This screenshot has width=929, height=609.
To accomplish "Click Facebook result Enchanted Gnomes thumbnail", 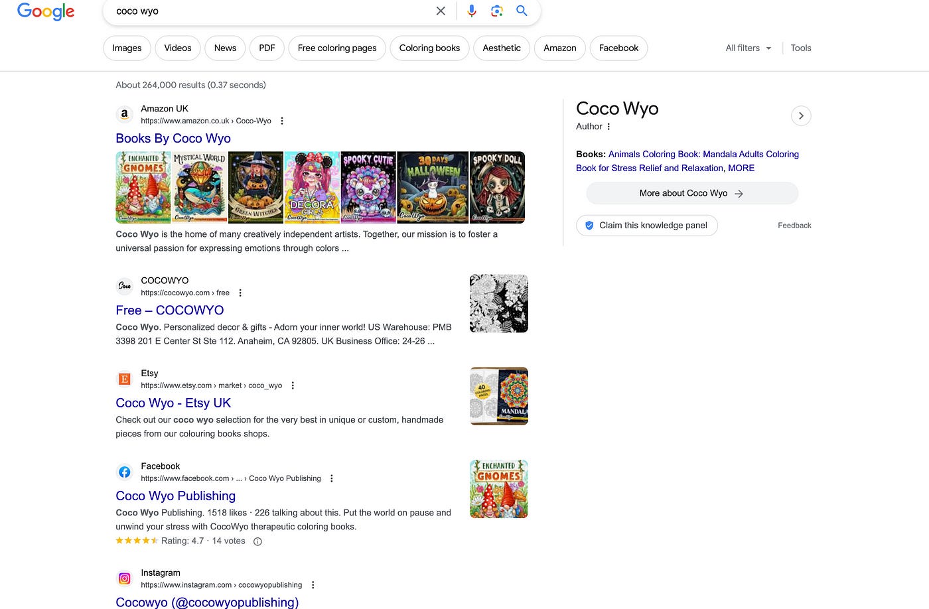I will 499,489.
